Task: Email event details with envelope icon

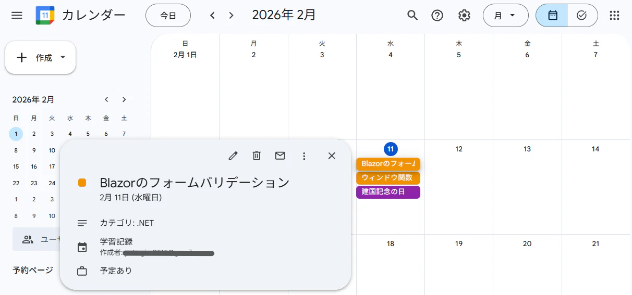Action: (280, 156)
